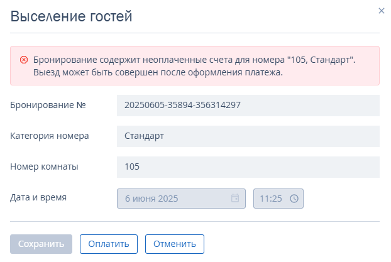Click the Дата и время label
The image size is (391, 262).
[38, 197]
